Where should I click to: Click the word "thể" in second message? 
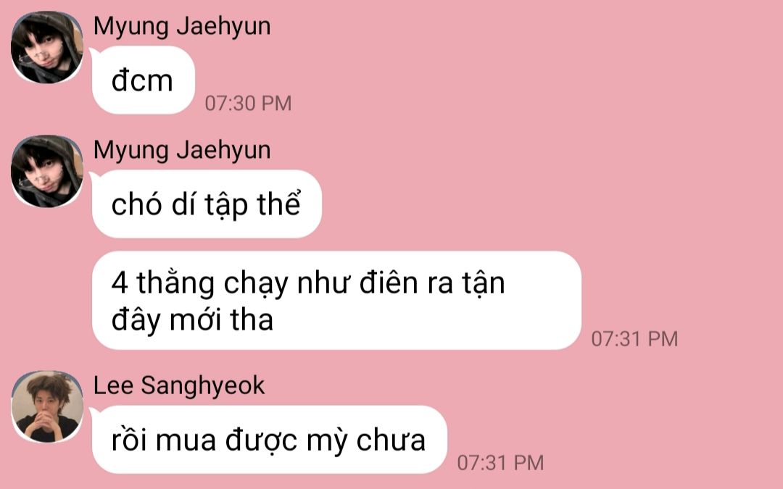(x=278, y=203)
